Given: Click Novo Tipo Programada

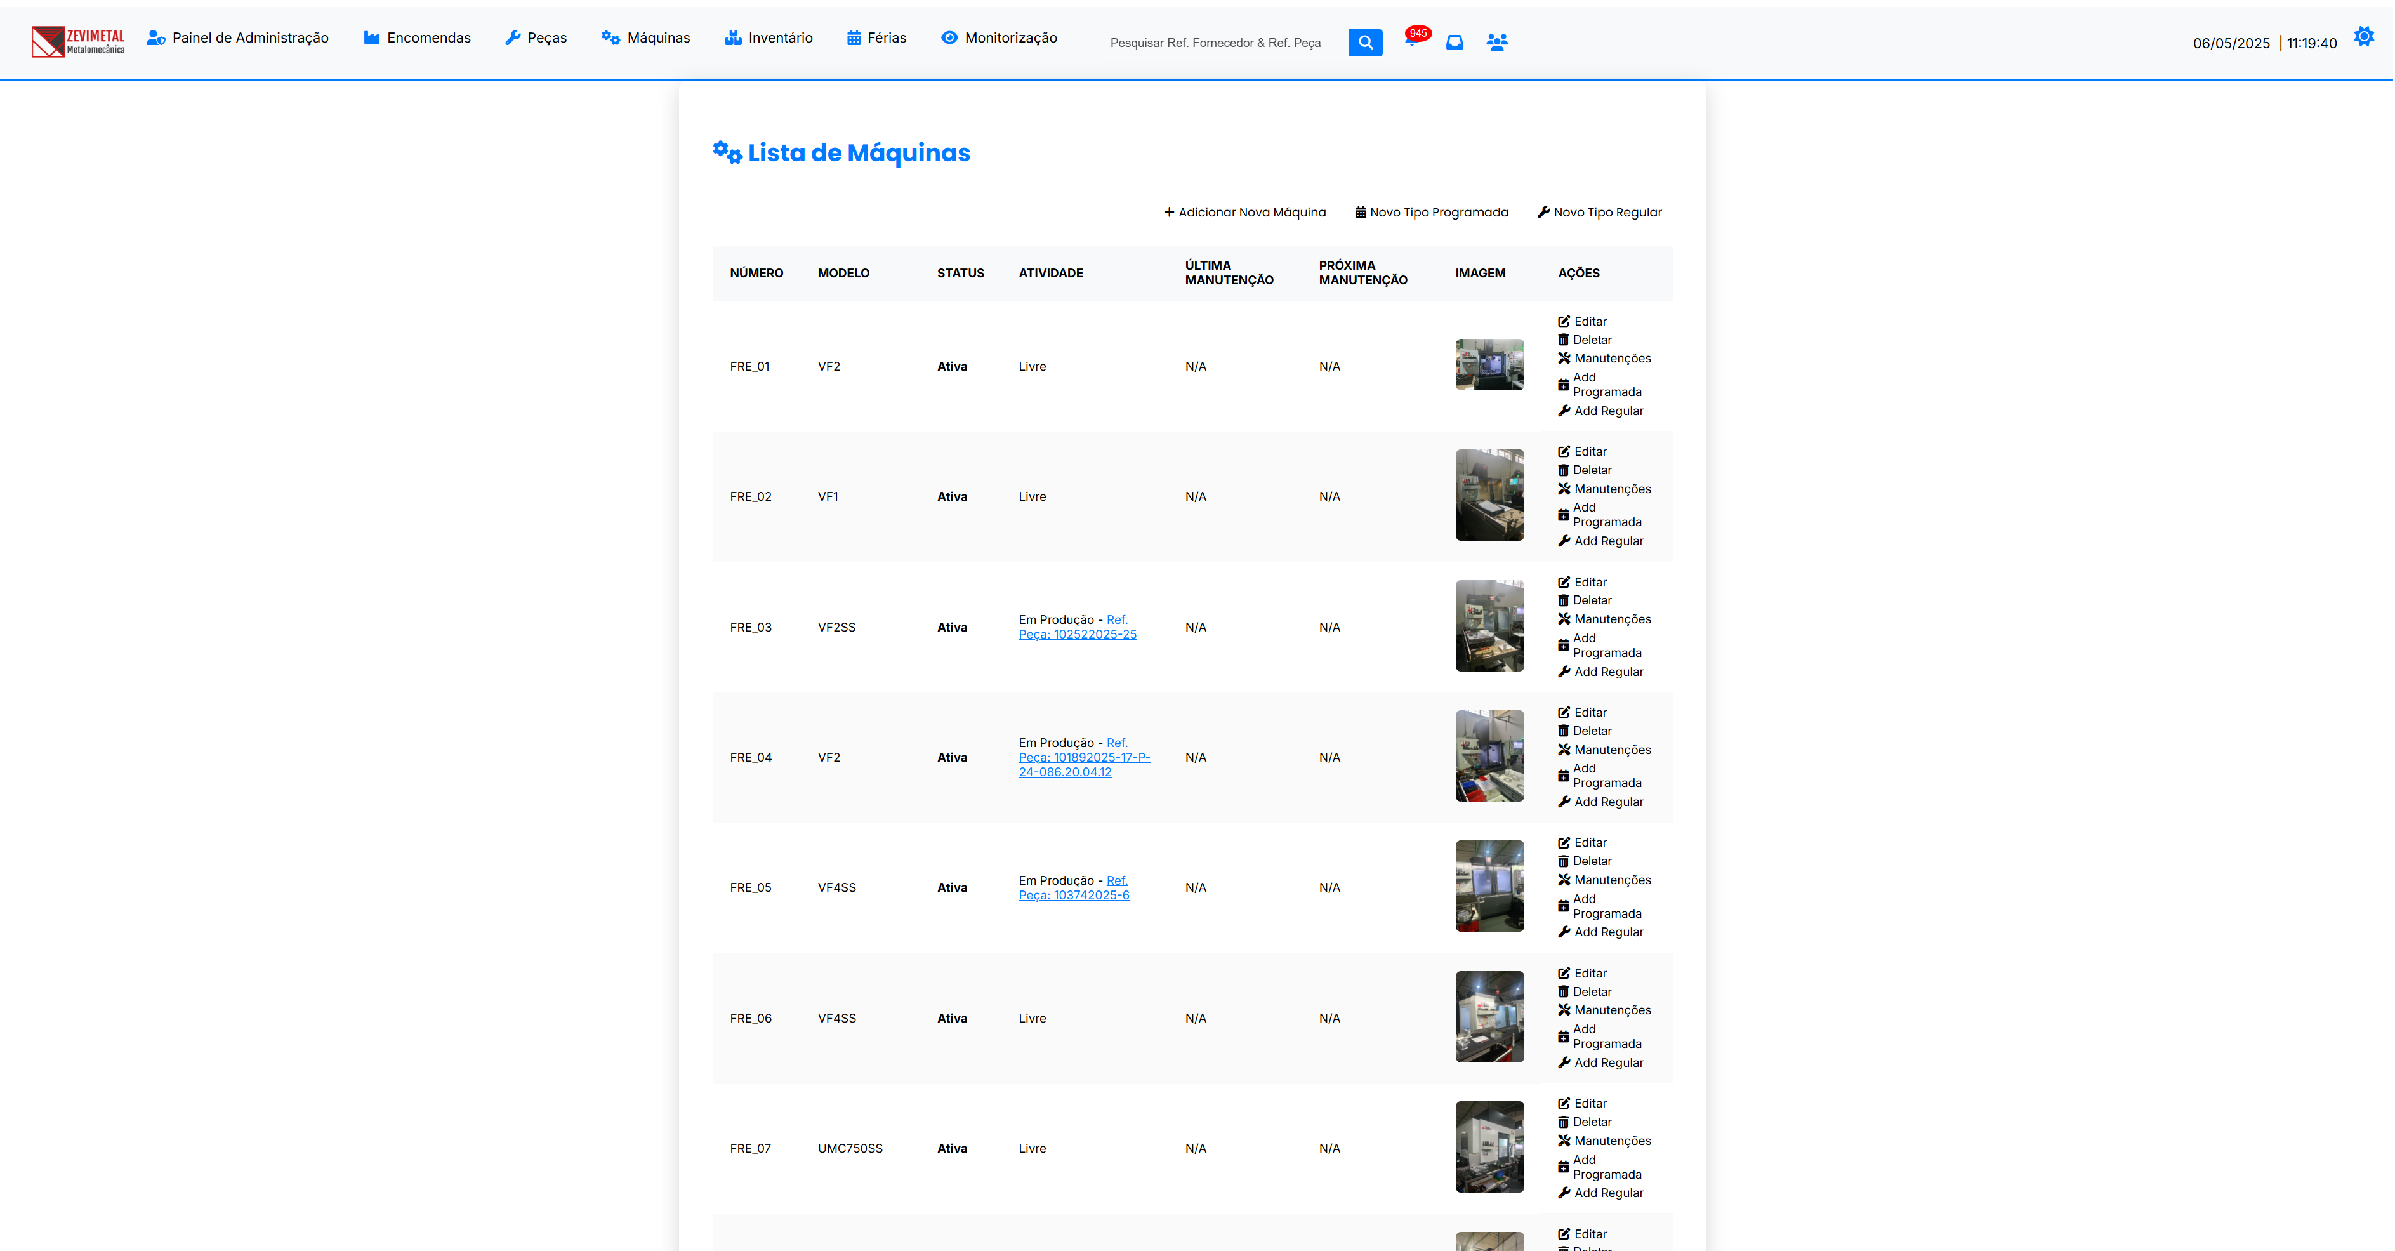Looking at the screenshot, I should (1432, 212).
